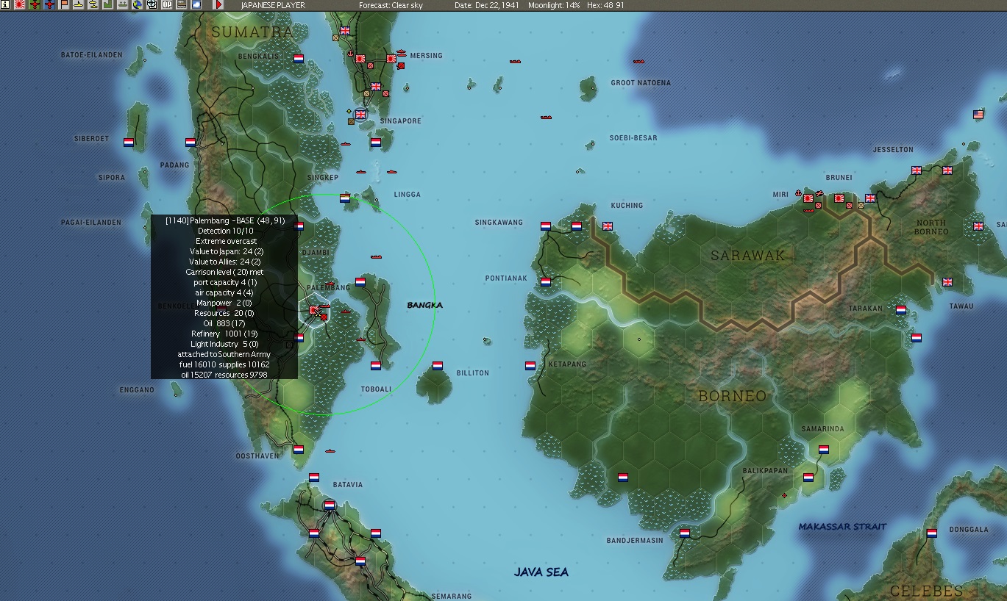Select the Dutch flag above Padang
Image resolution: width=1007 pixels, height=601 pixels.
[191, 143]
